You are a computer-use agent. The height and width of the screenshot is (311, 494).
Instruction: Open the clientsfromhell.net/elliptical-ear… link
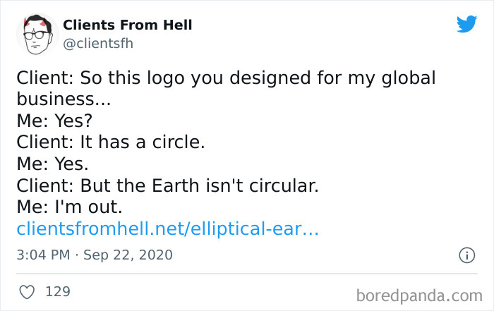pos(167,228)
